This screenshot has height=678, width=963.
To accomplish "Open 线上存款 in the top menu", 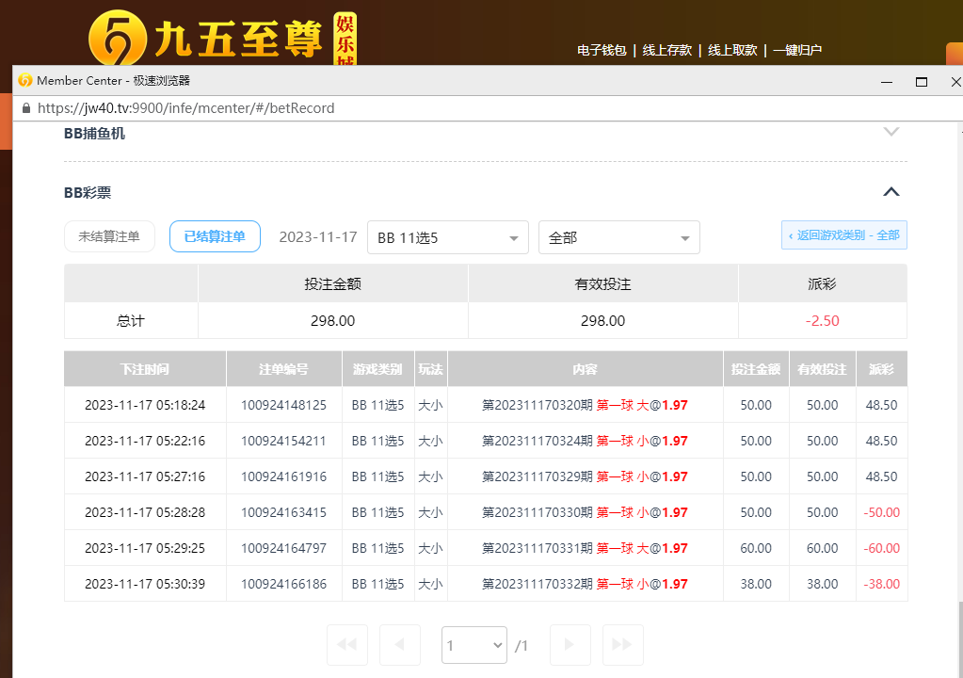I will [x=666, y=50].
